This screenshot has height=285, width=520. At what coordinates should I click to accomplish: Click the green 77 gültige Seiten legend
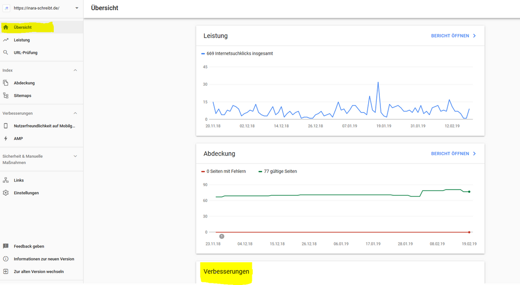coord(278,171)
